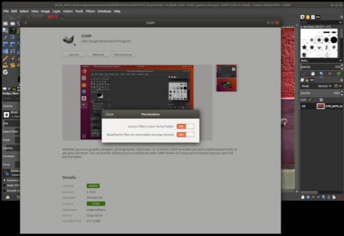Select the Clone stamp tool
This screenshot has width=344, height=236.
tap(5, 65)
